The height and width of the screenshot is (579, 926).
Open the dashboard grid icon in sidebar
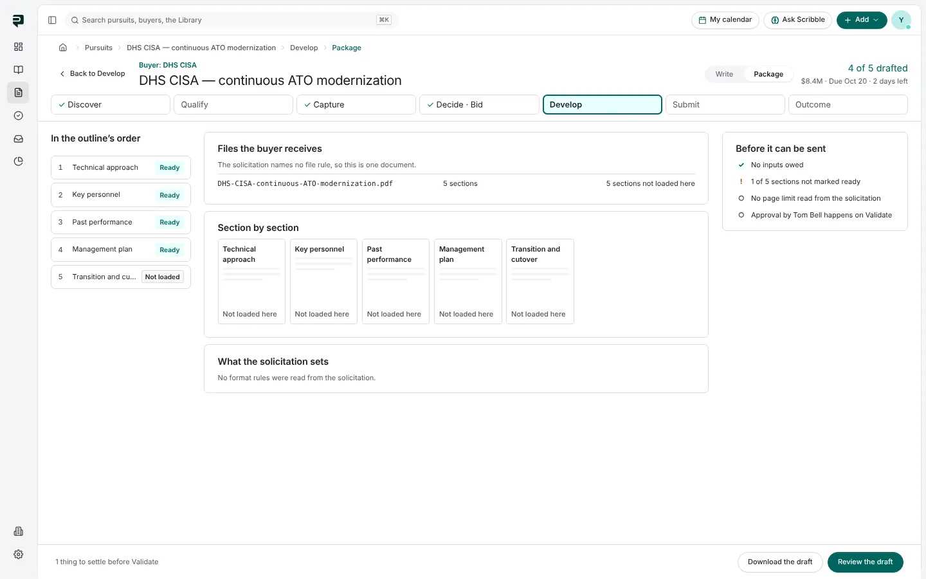click(x=18, y=47)
